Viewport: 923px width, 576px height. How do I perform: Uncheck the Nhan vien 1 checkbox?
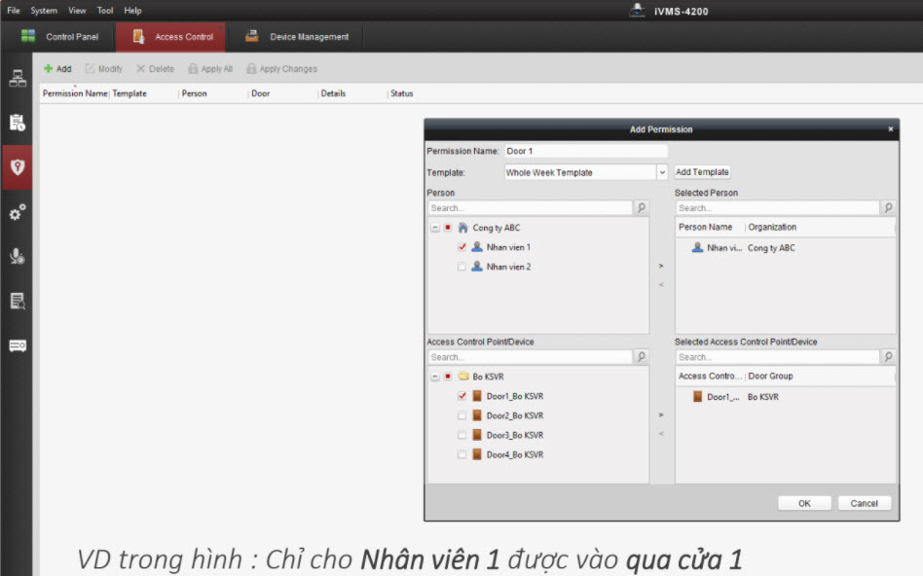tap(462, 247)
